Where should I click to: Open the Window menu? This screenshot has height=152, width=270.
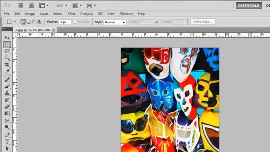point(126,14)
